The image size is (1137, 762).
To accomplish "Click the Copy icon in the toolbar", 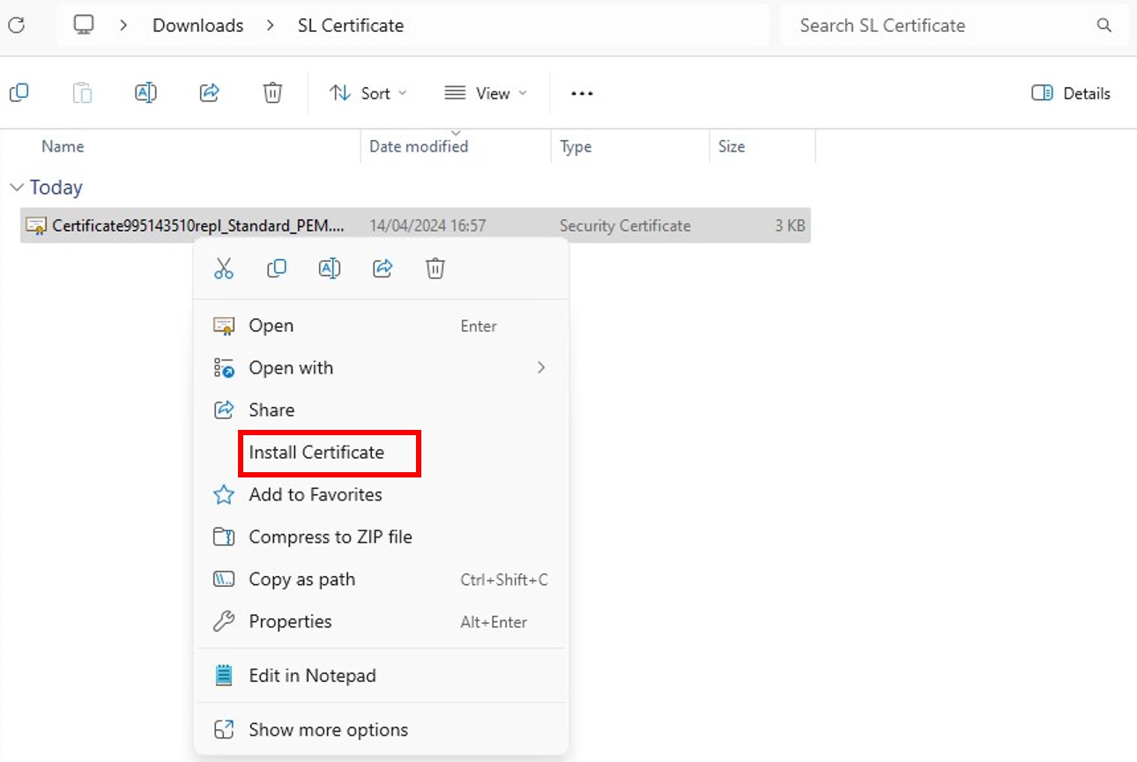I will tap(19, 92).
